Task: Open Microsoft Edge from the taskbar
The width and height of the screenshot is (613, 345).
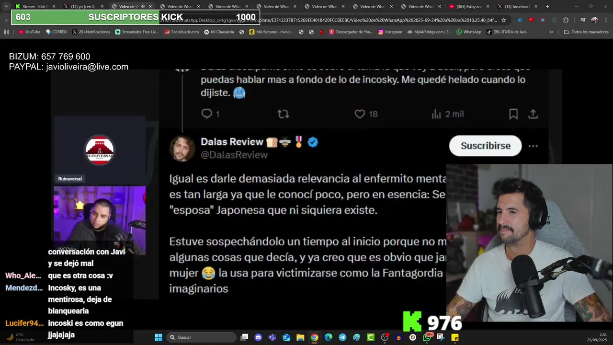Action: (329, 337)
